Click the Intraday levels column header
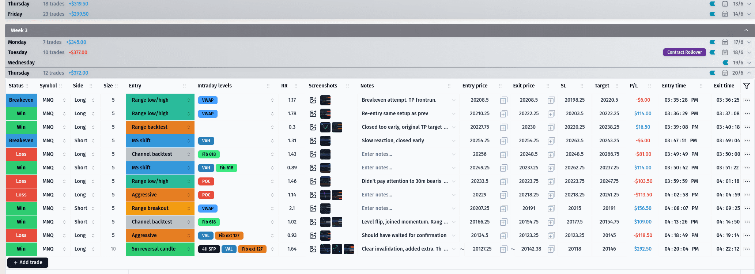The width and height of the screenshot is (755, 274). click(x=215, y=86)
